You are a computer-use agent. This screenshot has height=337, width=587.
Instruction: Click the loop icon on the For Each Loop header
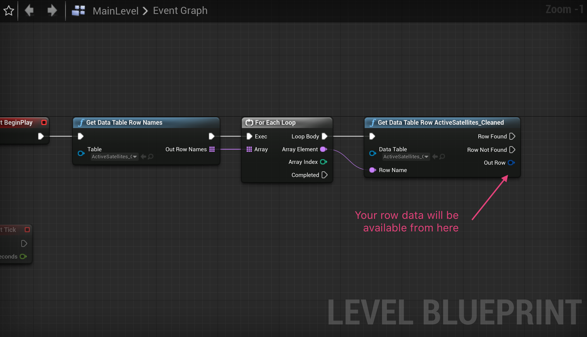click(x=249, y=123)
